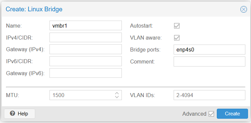Screen dimensions: 251x123
Task: Click into the IPv4/CIDR input field
Action: pyautogui.click(x=86, y=38)
